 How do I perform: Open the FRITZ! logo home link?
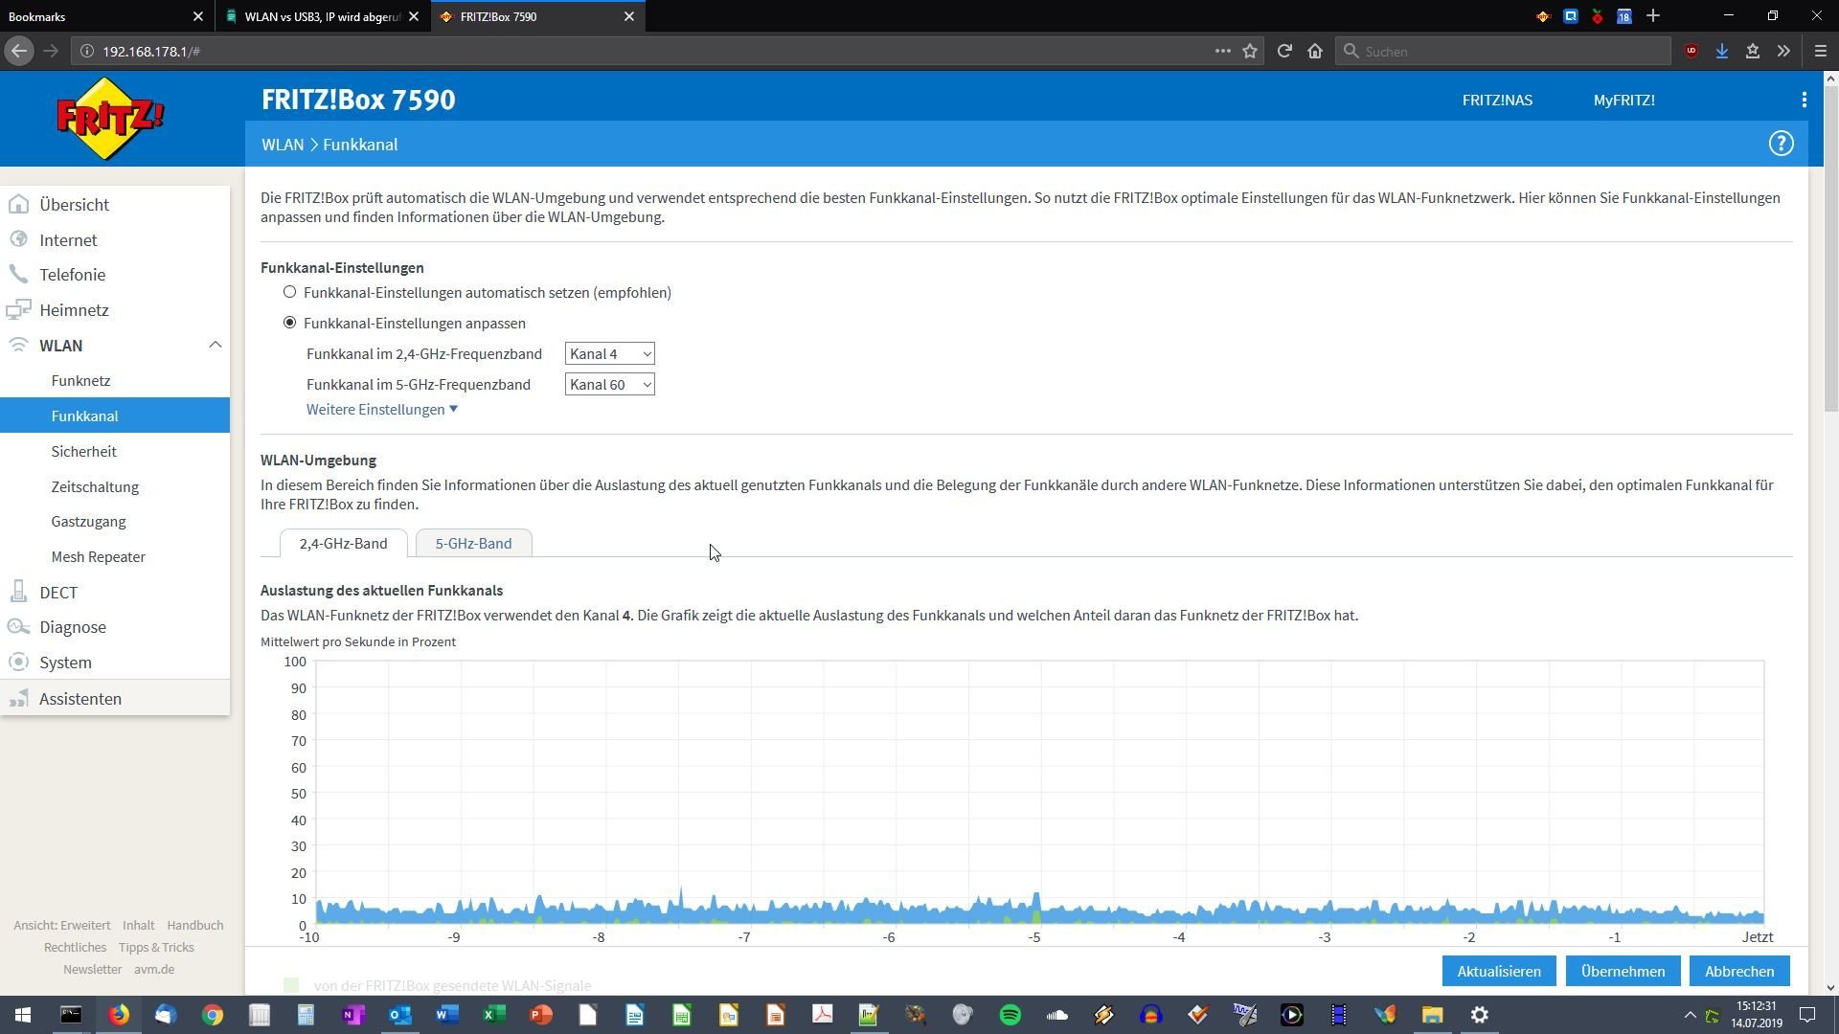(110, 119)
